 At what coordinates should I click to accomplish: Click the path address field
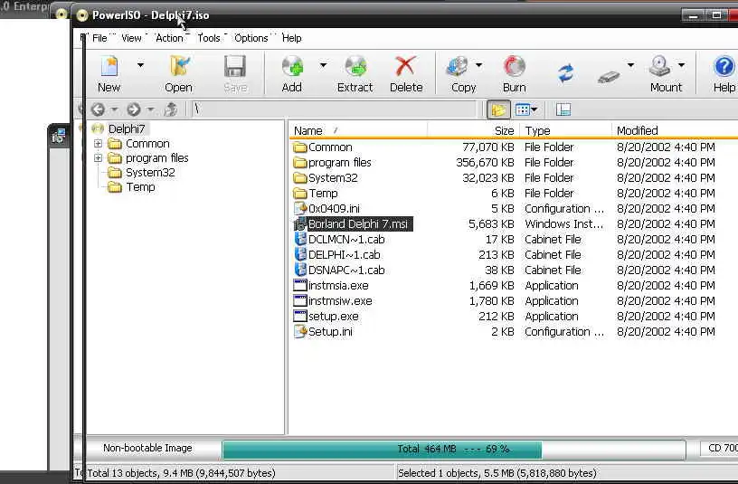point(334,109)
